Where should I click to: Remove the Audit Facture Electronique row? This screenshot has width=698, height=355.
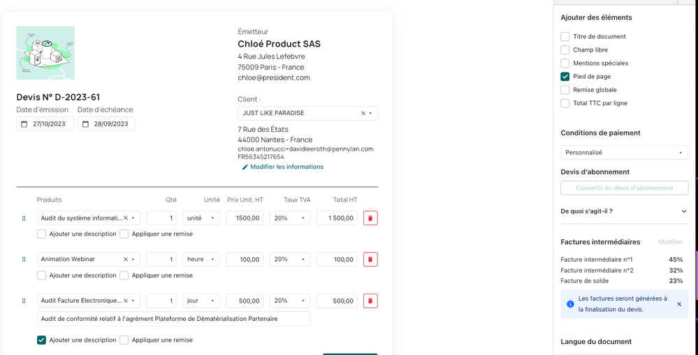pos(370,301)
